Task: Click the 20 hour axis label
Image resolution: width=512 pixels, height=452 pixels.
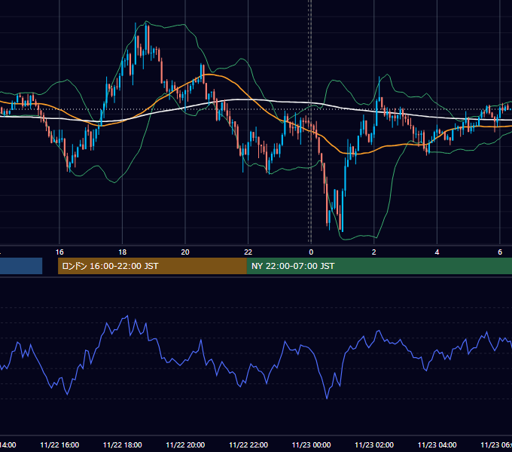Action: 185,252
